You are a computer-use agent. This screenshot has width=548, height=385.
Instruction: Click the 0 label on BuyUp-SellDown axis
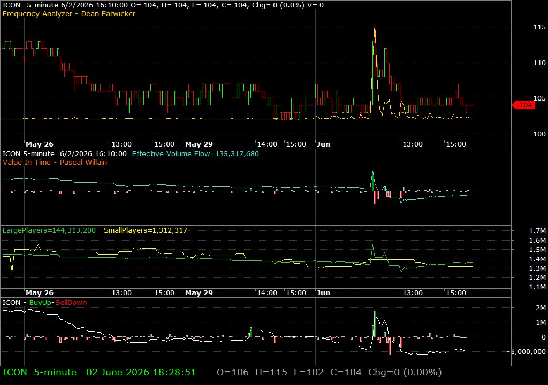tap(544, 337)
